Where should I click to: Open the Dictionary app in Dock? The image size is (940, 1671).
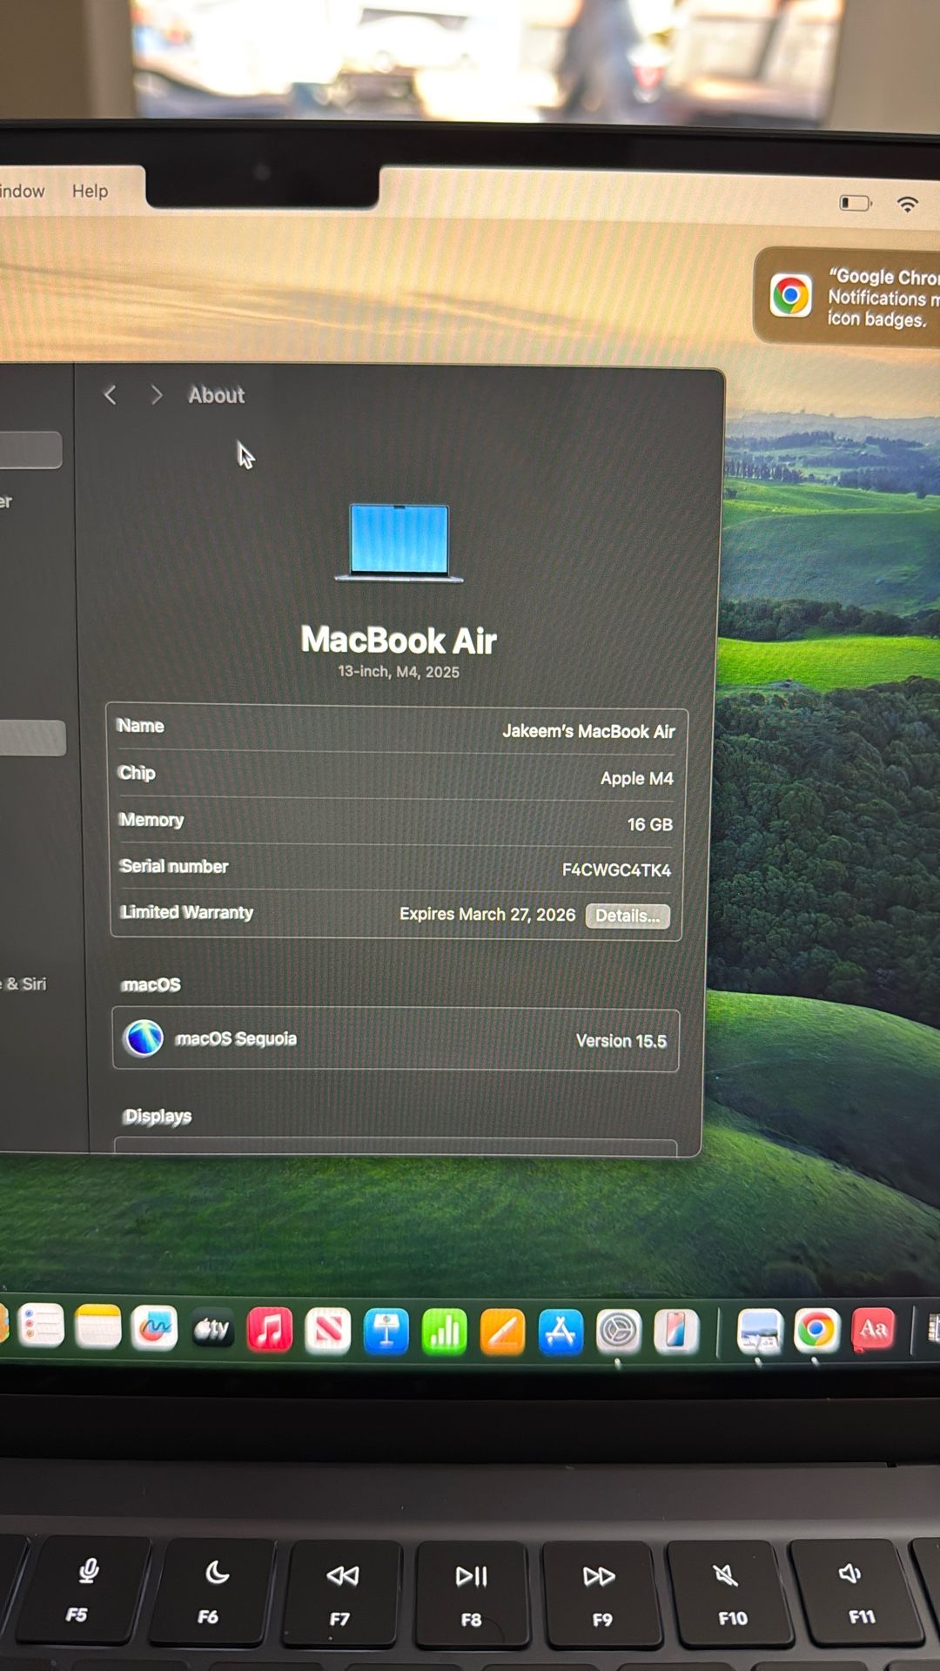[873, 1330]
